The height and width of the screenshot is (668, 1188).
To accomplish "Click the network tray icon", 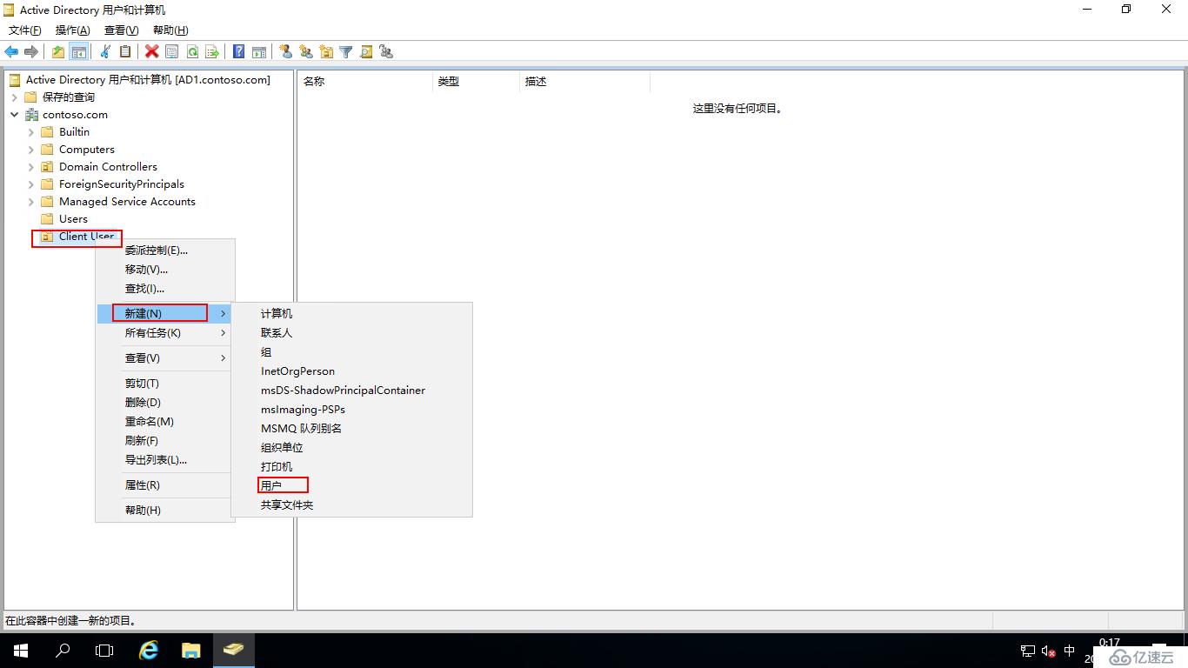I will (x=1028, y=651).
